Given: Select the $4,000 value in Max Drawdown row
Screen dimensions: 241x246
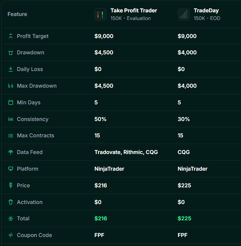Looking at the screenshot, I should (x=187, y=86).
